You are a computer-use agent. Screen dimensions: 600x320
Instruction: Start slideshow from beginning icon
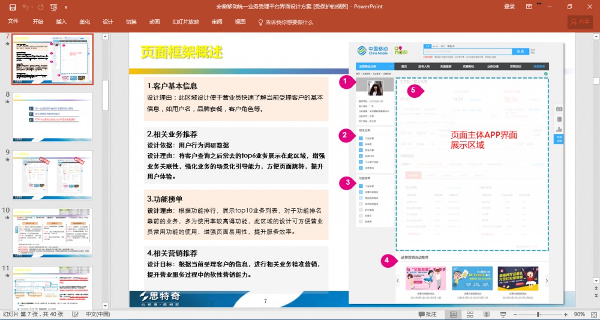click(x=54, y=7)
